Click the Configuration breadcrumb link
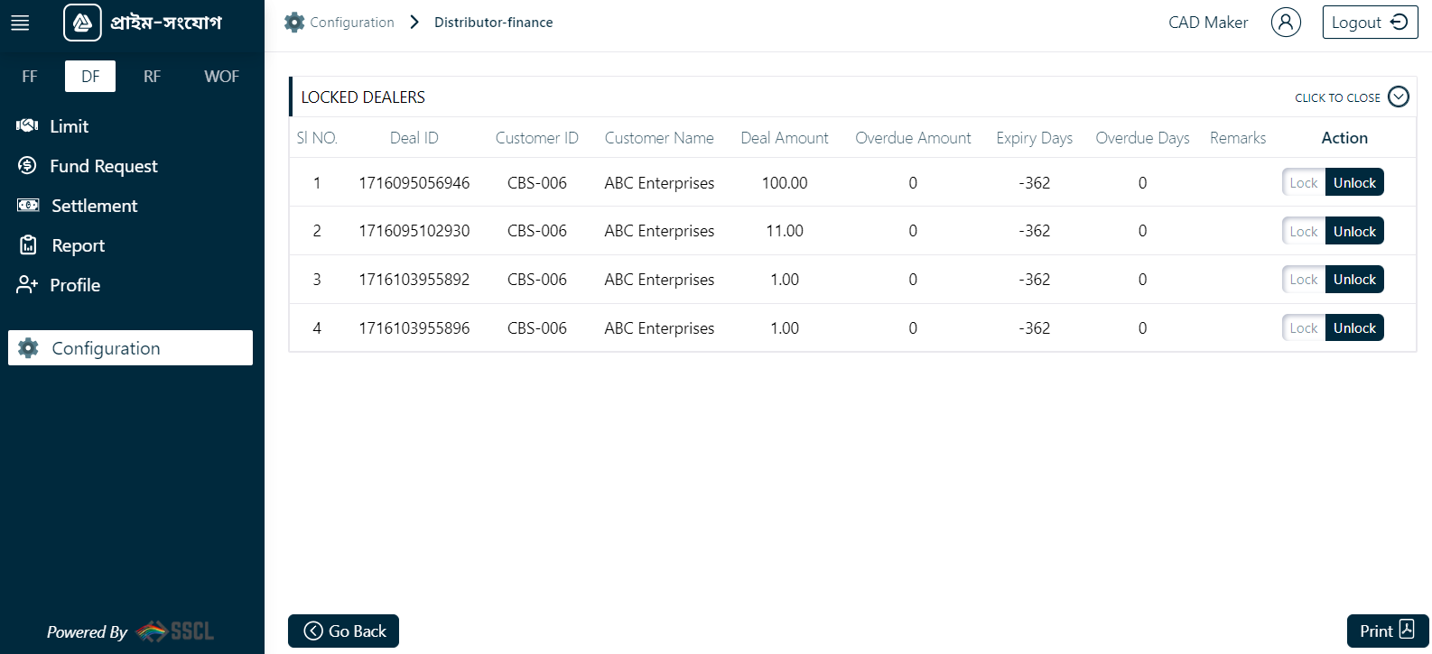1432x654 pixels. click(x=352, y=23)
